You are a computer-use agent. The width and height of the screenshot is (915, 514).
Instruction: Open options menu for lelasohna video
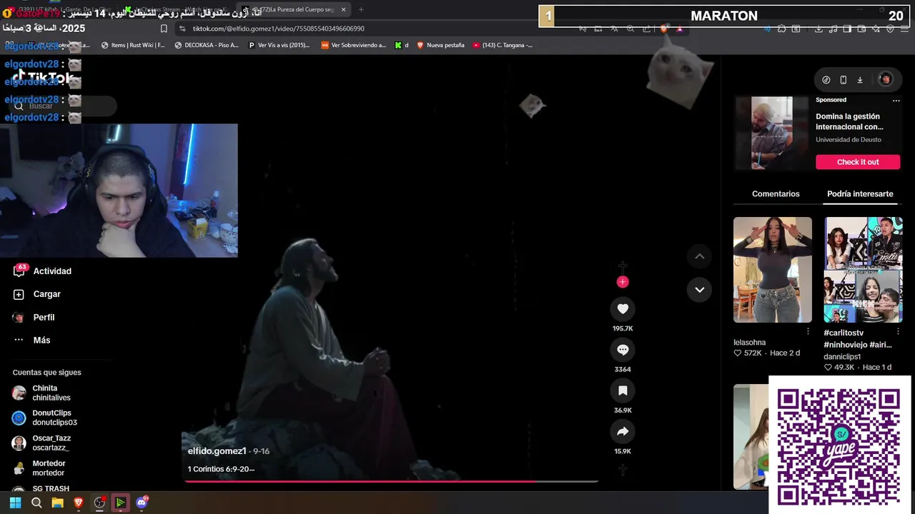[808, 331]
